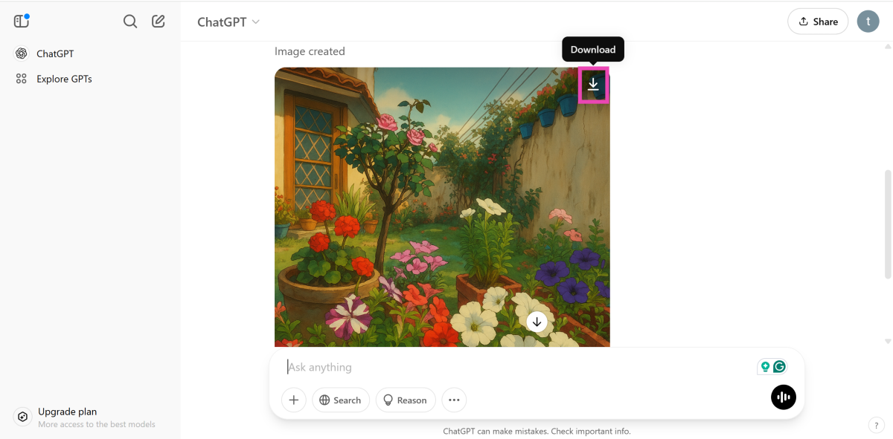
Task: Start a new chat with the pencil icon
Action: [159, 22]
